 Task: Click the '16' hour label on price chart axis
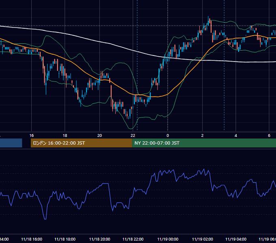pyautogui.click(x=32, y=136)
